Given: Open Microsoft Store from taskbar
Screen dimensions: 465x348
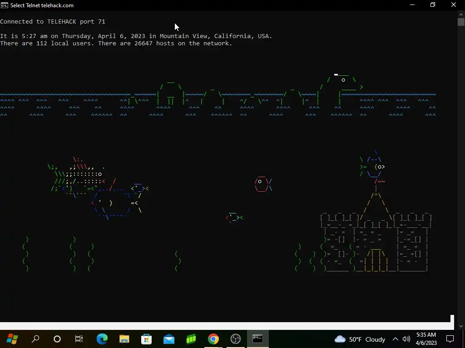Looking at the screenshot, I should (x=146, y=339).
